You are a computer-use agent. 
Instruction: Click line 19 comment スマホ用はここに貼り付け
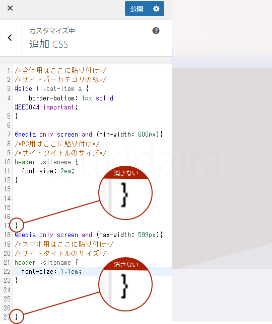click(64, 244)
